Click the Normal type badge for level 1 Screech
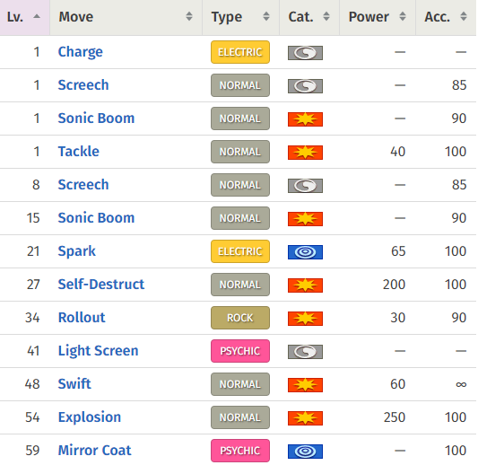The height and width of the screenshot is (465, 478). (240, 85)
